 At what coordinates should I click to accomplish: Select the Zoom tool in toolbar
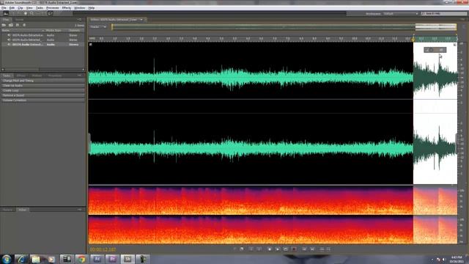pyautogui.click(x=32, y=13)
